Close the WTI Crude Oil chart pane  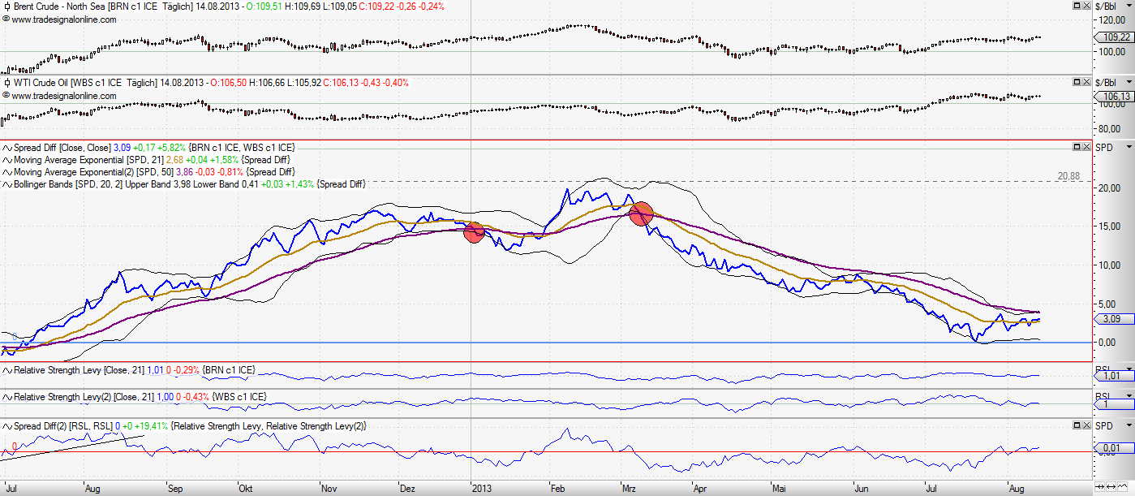1086,82
